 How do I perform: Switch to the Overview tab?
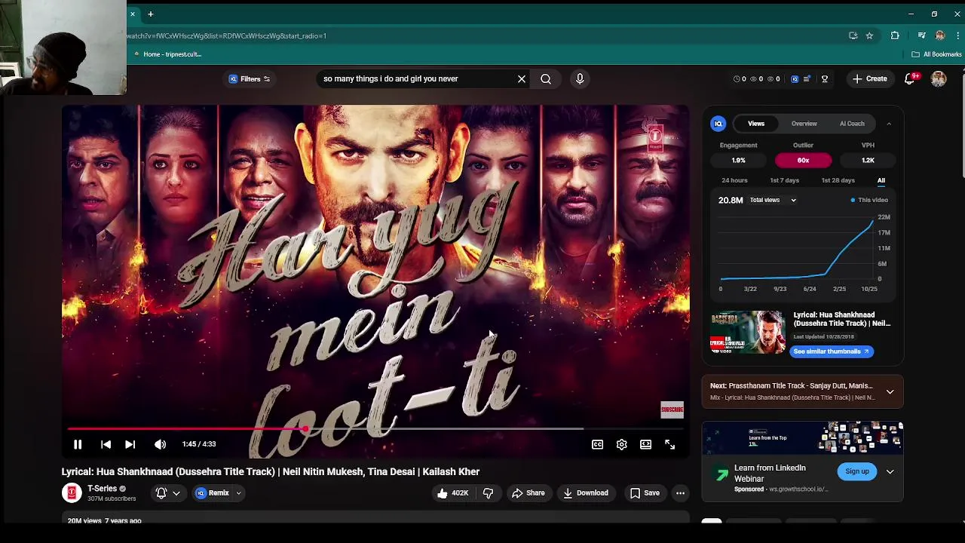(x=804, y=124)
